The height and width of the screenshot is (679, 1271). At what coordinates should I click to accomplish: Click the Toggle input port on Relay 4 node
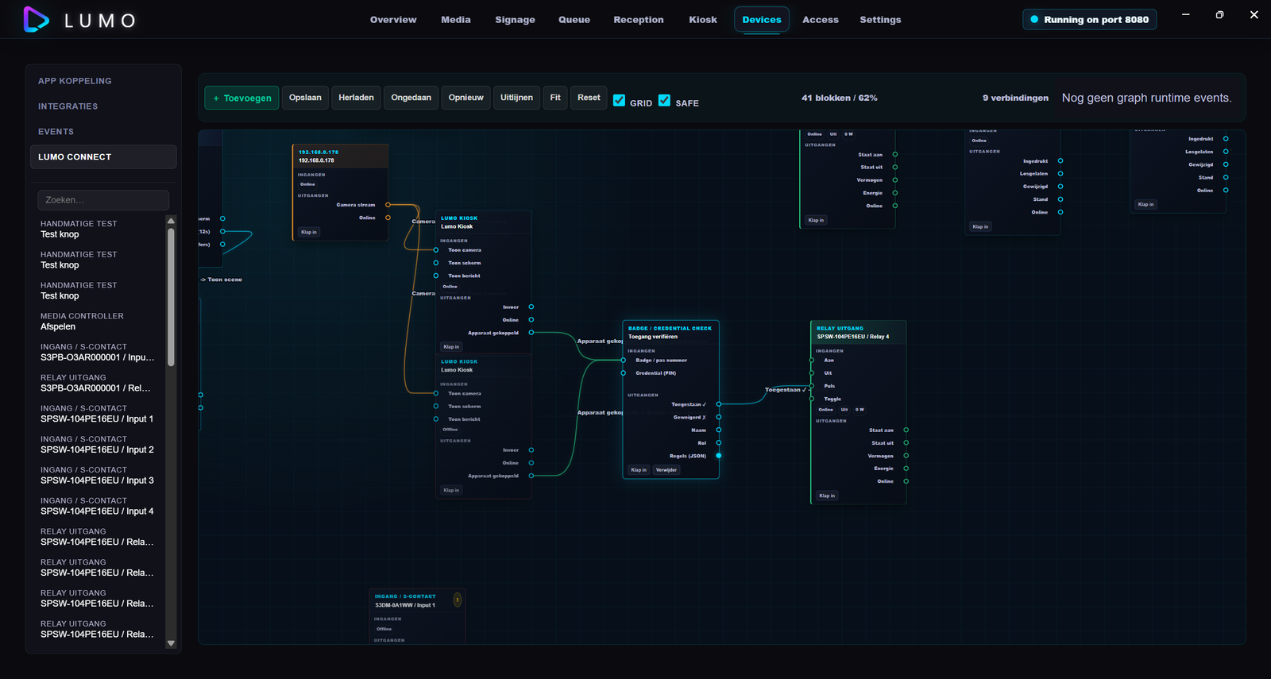pos(812,399)
